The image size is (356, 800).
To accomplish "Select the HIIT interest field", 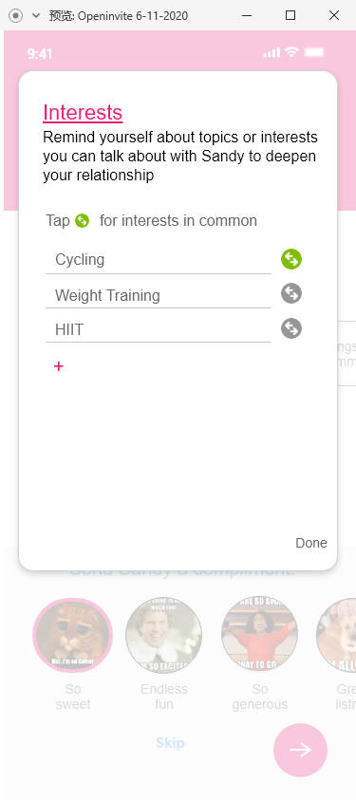I will (159, 329).
